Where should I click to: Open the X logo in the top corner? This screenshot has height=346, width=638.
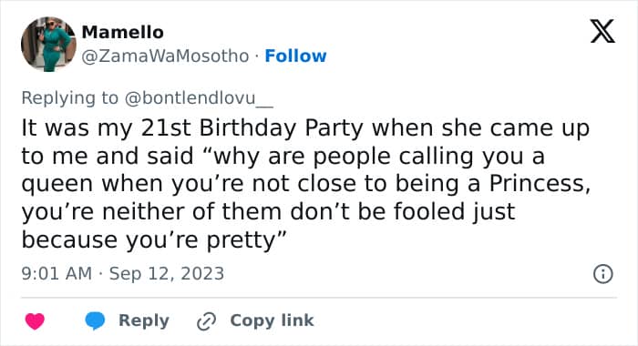602,31
